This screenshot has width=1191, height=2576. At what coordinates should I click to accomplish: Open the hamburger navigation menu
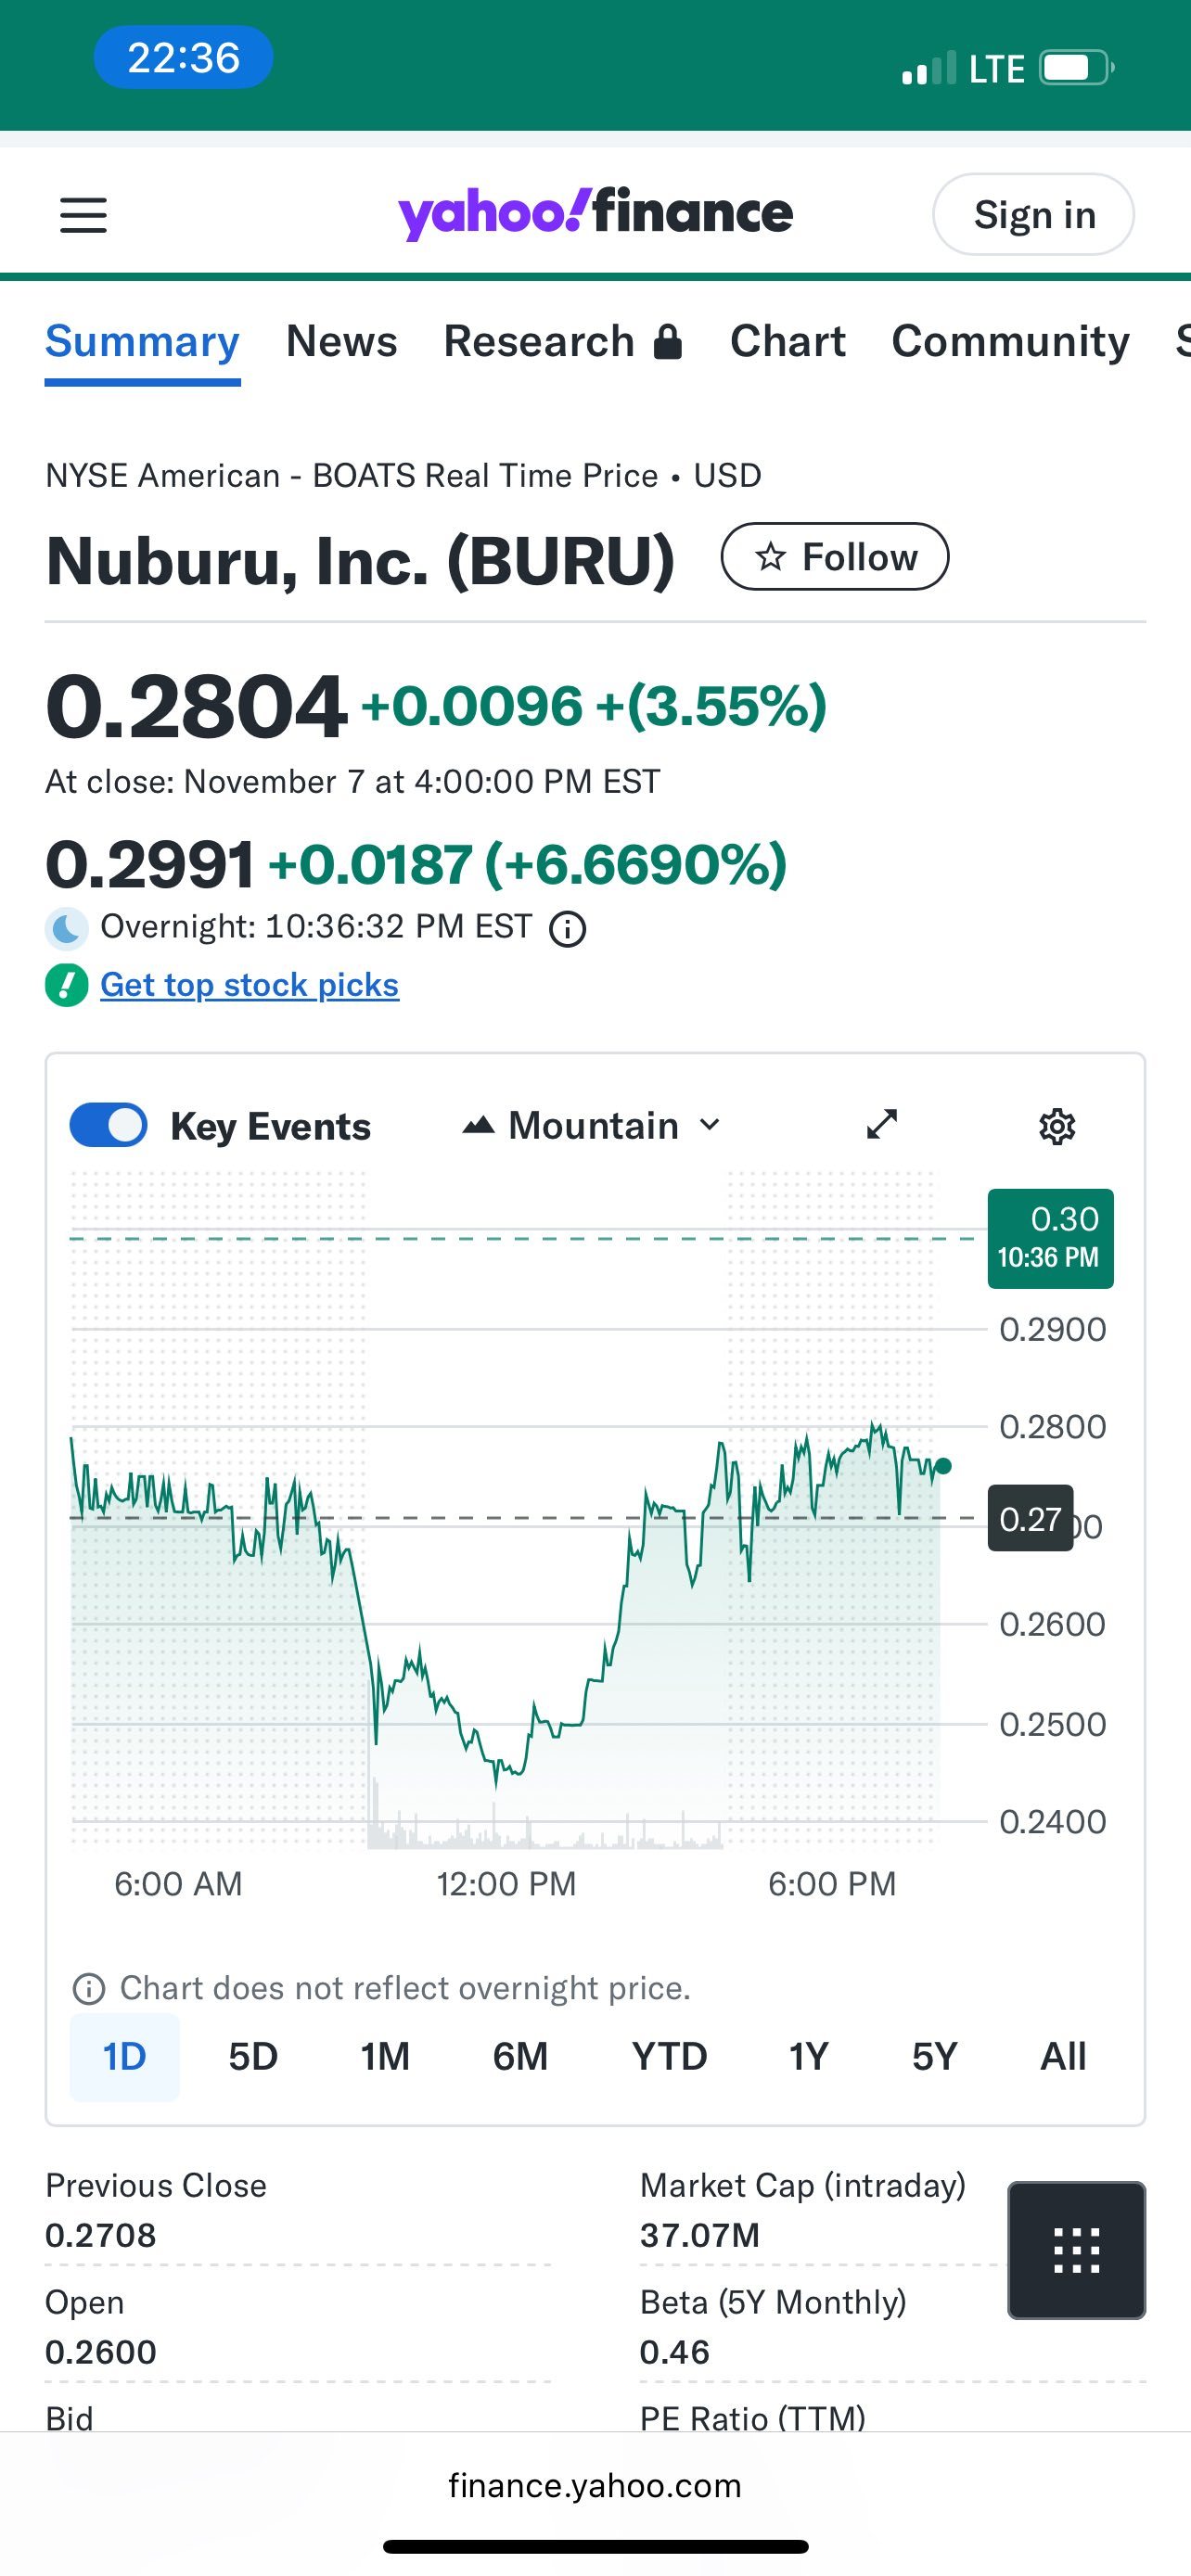pyautogui.click(x=83, y=215)
